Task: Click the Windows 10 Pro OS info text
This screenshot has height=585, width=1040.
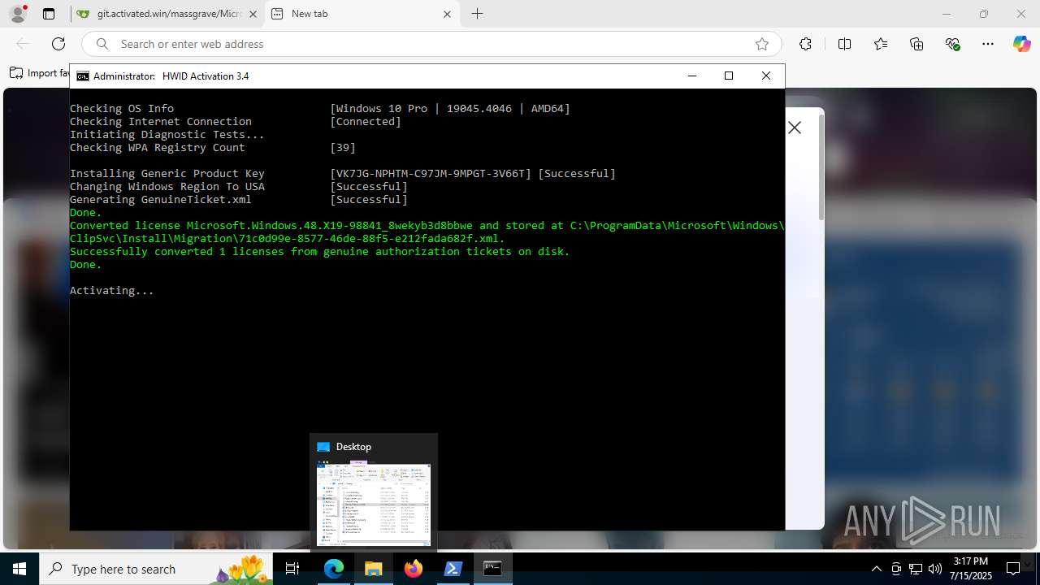Action: coord(450,108)
